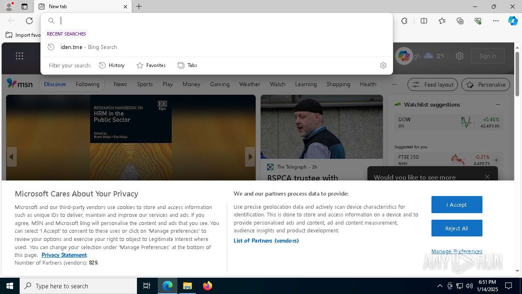
Task: Click the Sign in button
Action: click(488, 56)
